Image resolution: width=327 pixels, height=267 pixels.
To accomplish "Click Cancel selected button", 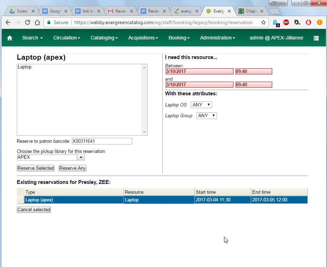I will pos(34,210).
